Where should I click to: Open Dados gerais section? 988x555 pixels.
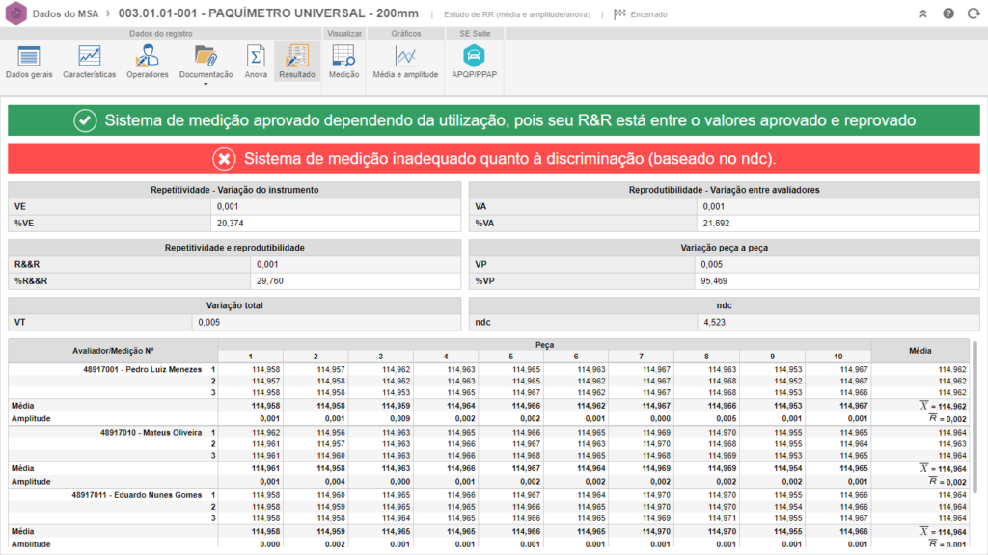(29, 61)
